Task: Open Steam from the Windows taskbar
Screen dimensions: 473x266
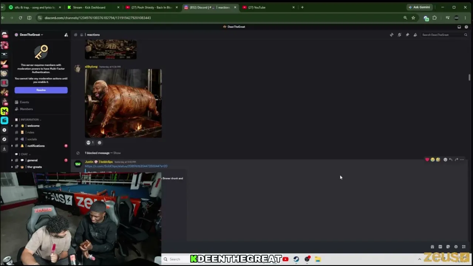Action: click(x=296, y=259)
